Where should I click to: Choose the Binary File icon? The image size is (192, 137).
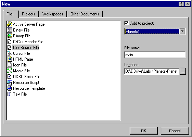[10, 30]
